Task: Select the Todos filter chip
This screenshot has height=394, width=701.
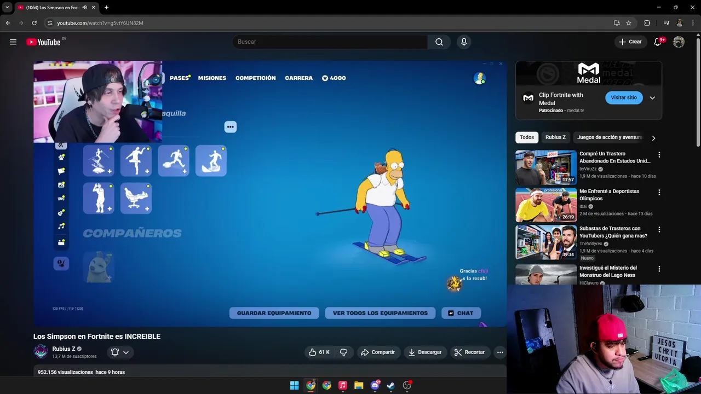Action: (527, 137)
